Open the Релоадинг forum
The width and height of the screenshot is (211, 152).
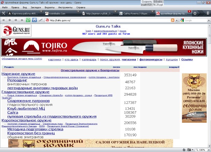click(x=17, y=80)
